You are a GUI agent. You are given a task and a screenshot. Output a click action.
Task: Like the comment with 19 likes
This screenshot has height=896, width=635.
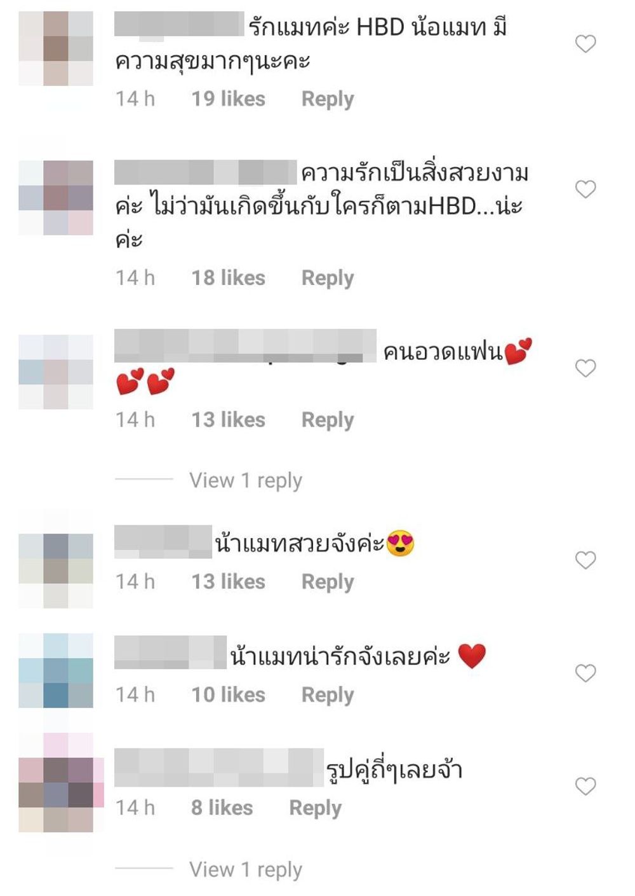click(585, 44)
